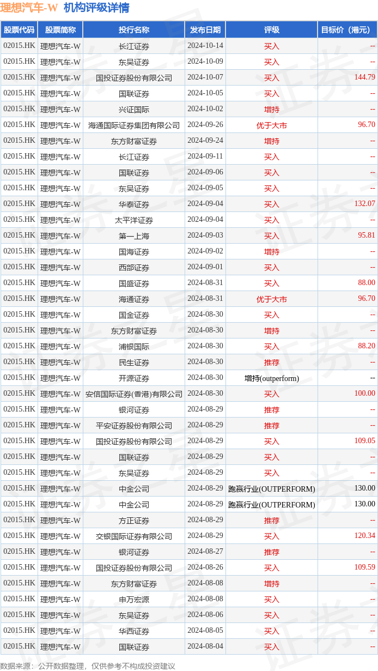The image size is (378, 671).
Task: Click the 华西证券 cell
Action: pyautogui.click(x=134, y=631)
